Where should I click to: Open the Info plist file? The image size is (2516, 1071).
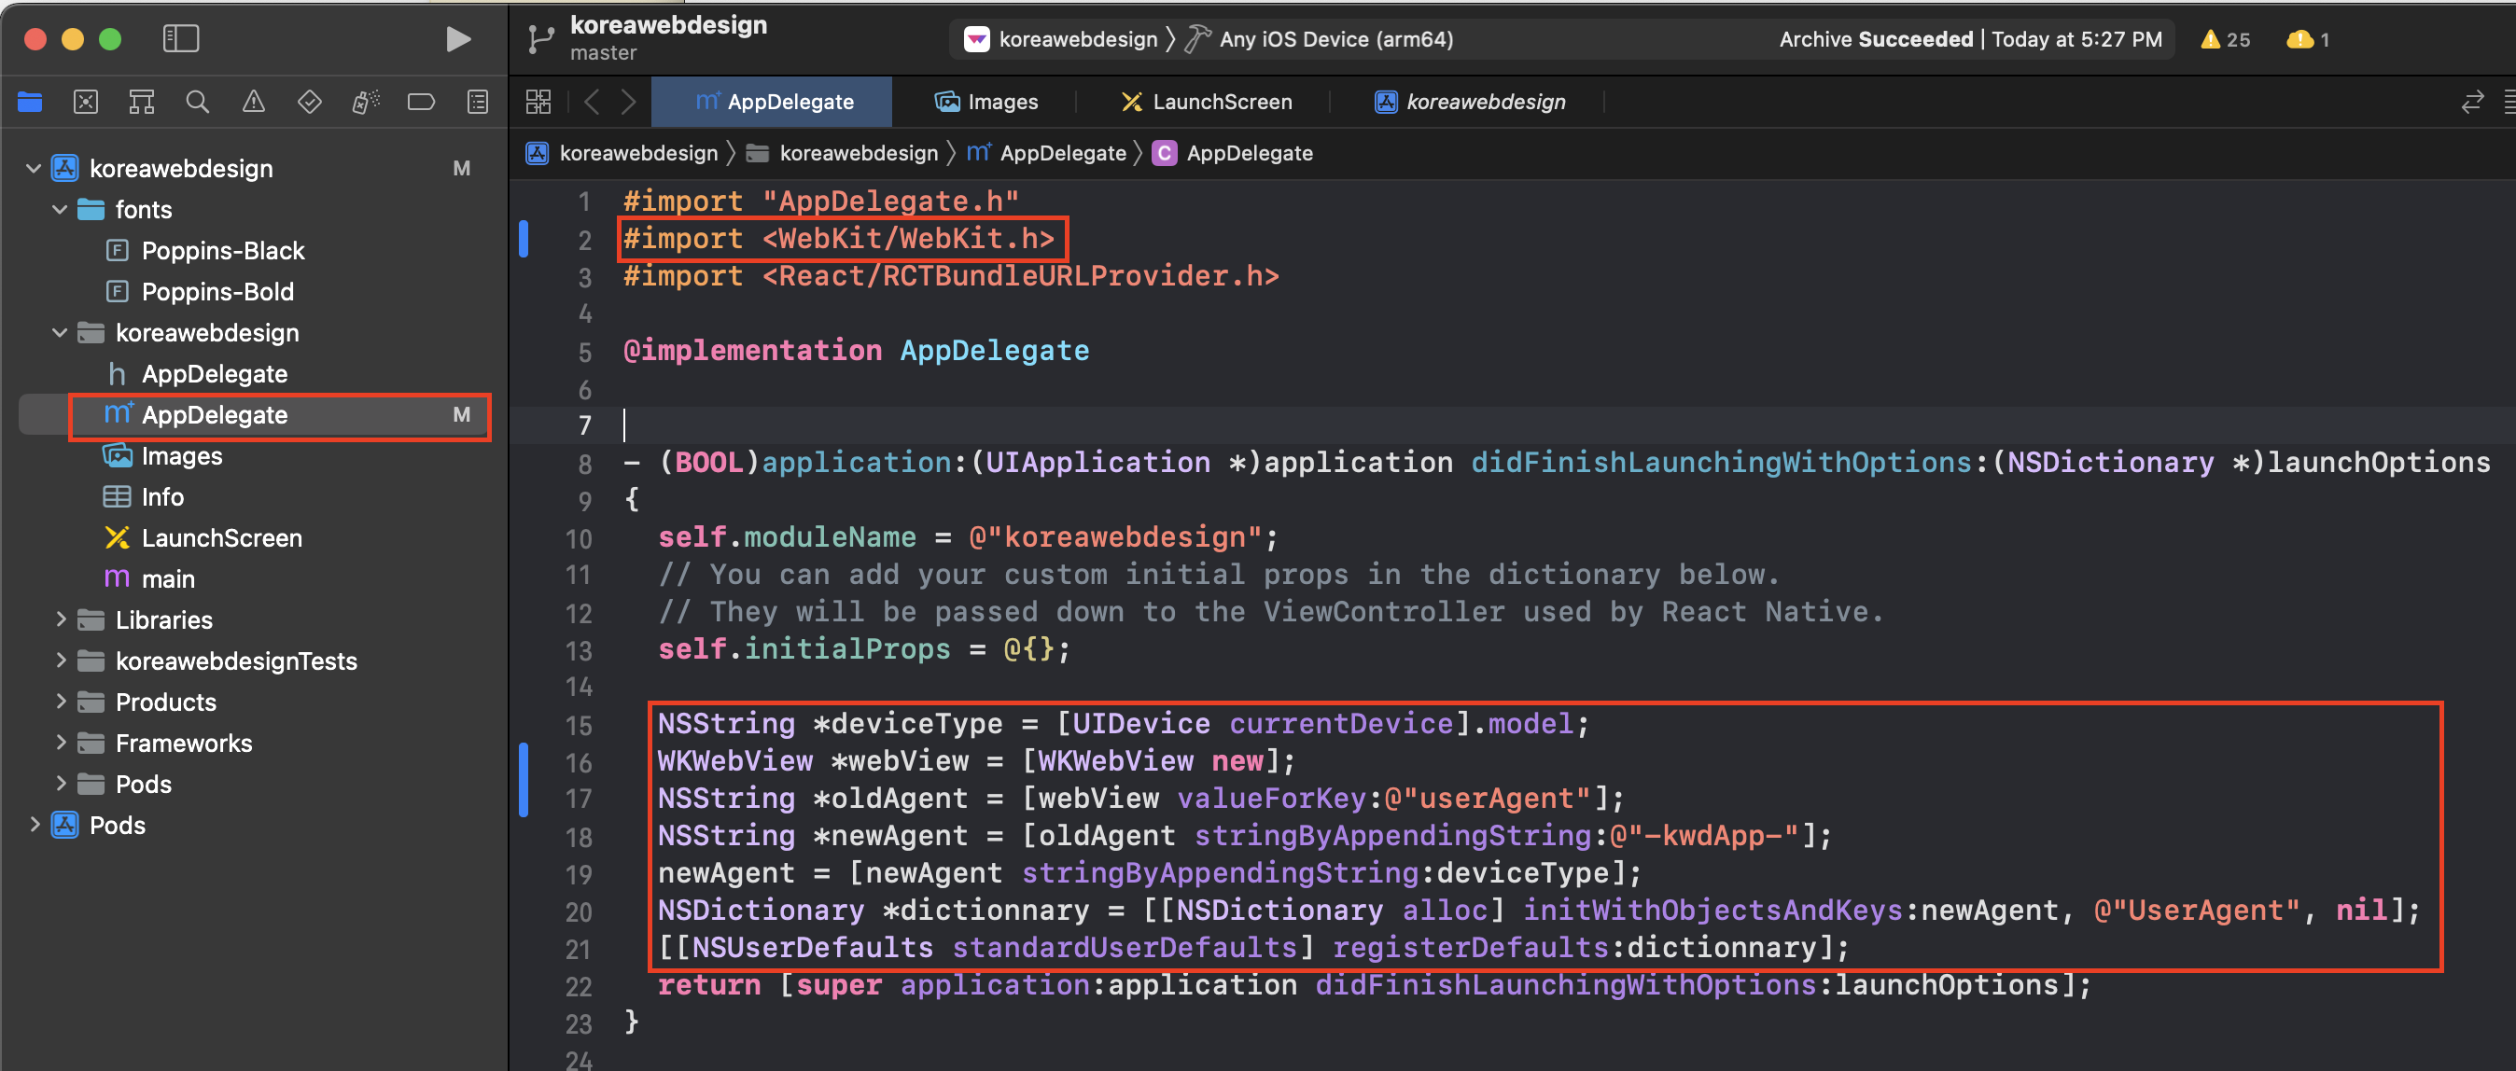[x=162, y=497]
